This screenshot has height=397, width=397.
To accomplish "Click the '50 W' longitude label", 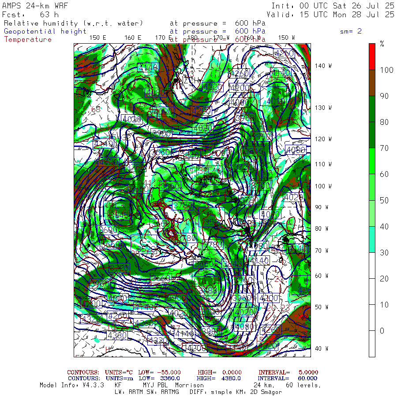I will pyautogui.click(x=322, y=307).
